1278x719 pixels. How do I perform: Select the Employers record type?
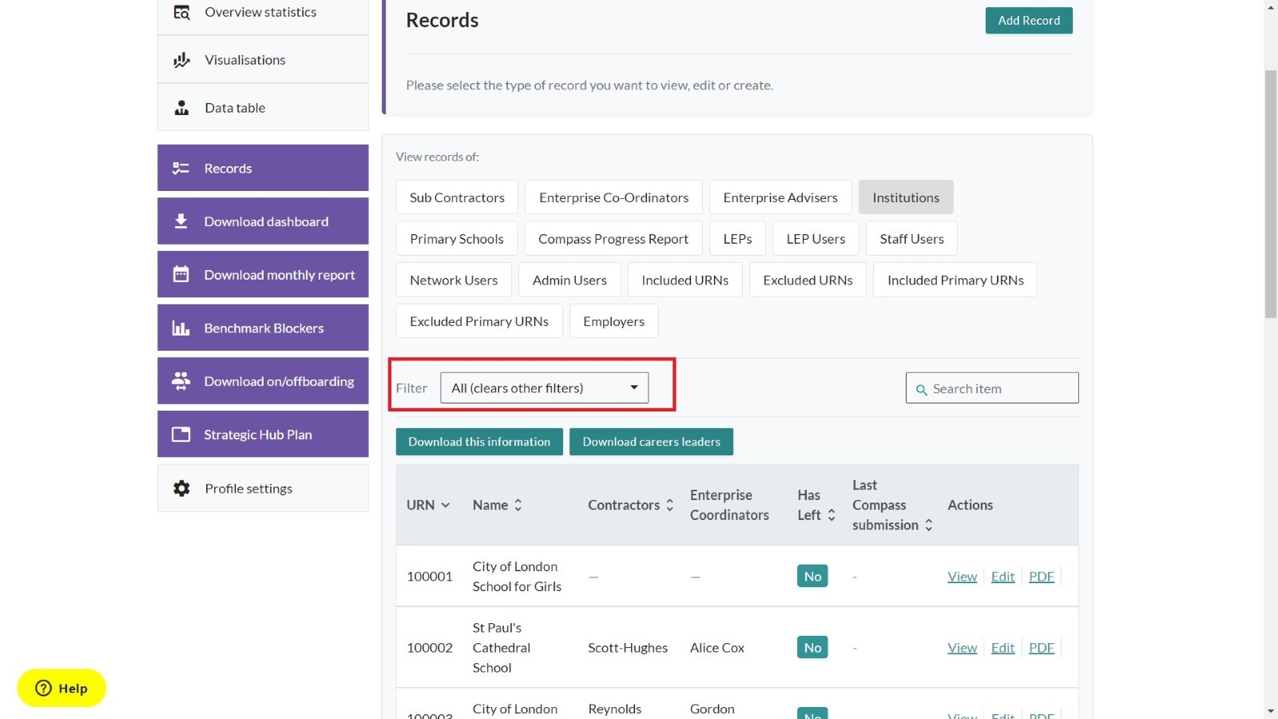coord(613,321)
